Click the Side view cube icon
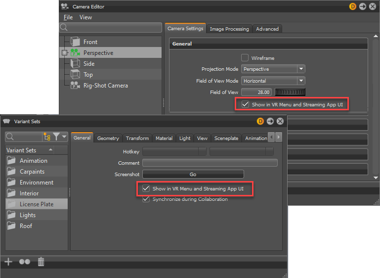 click(75, 63)
